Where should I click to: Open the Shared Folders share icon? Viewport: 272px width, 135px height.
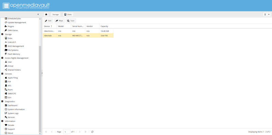6,70
